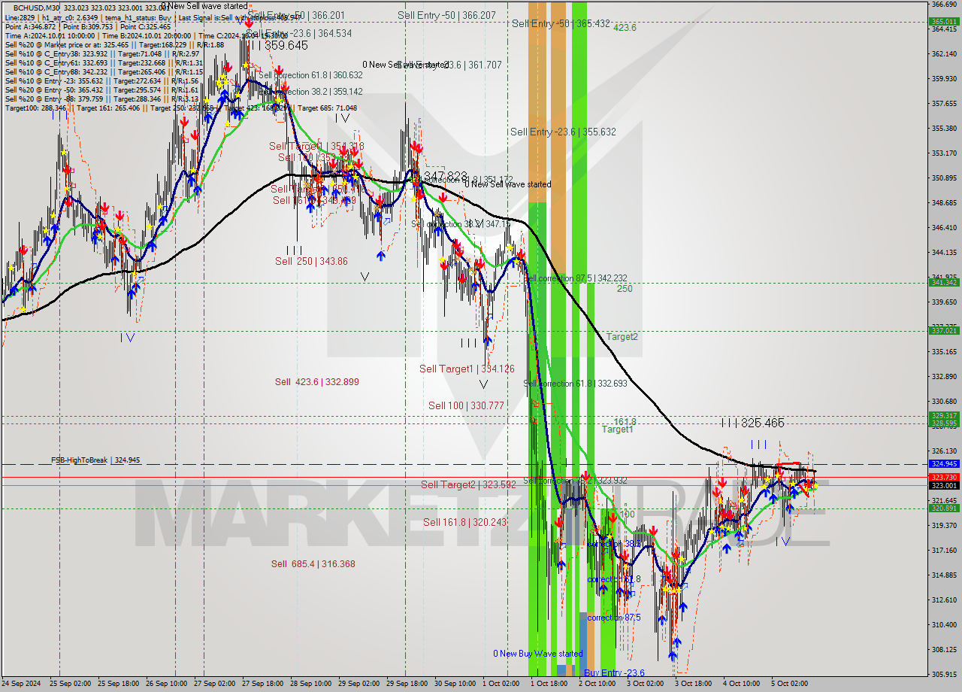Image resolution: width=962 pixels, height=692 pixels.
Task: Click the green 365.011 price tag
Action: click(x=944, y=22)
